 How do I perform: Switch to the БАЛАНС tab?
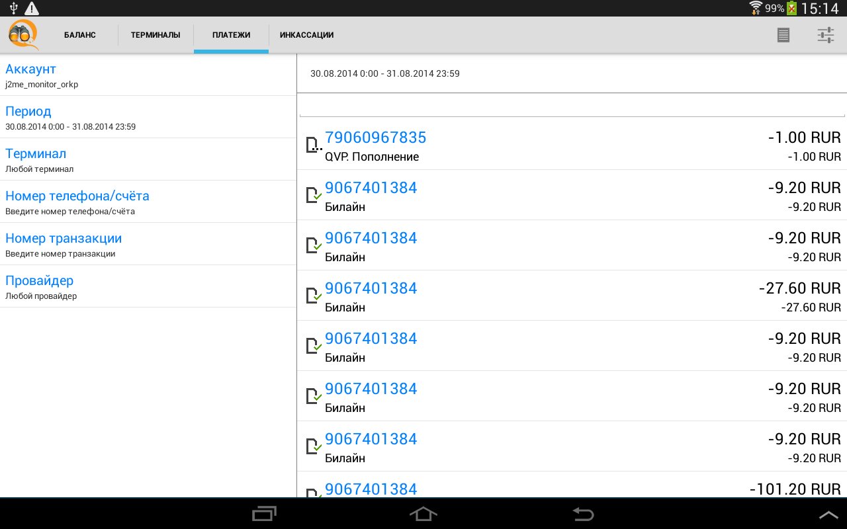(x=80, y=35)
